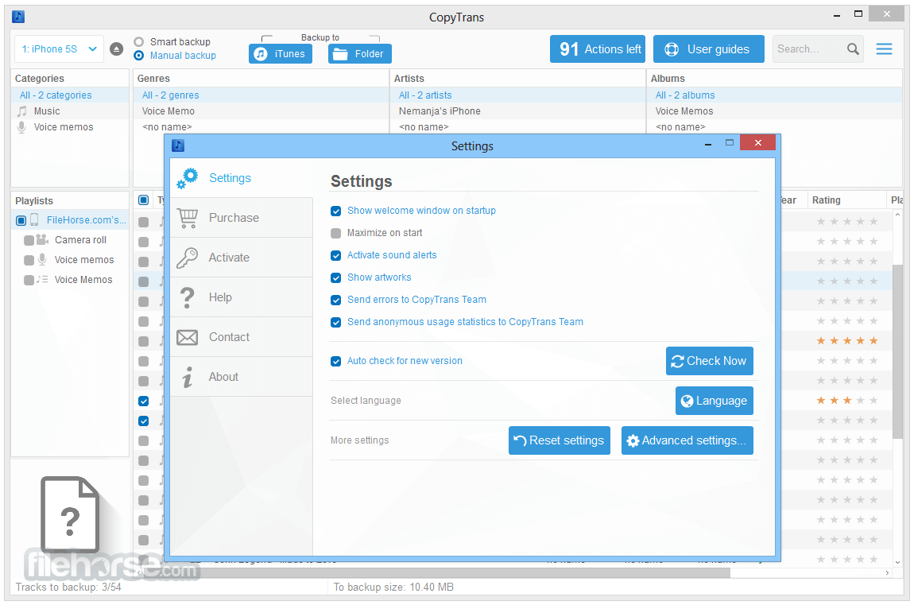Toggle Activate sound alerts checkbox
The image size is (914, 605).
(x=335, y=255)
